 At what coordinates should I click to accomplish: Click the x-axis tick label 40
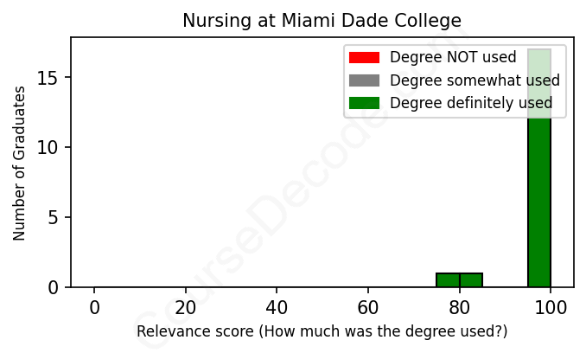click(277, 306)
